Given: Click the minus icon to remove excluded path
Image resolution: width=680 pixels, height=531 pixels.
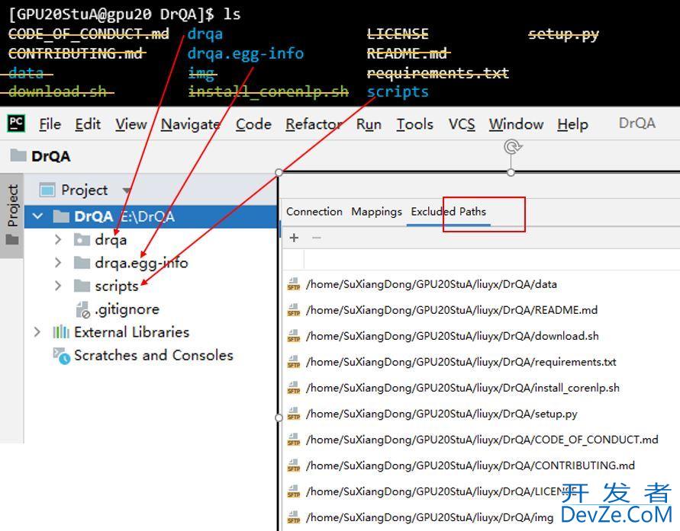Looking at the screenshot, I should tap(317, 238).
